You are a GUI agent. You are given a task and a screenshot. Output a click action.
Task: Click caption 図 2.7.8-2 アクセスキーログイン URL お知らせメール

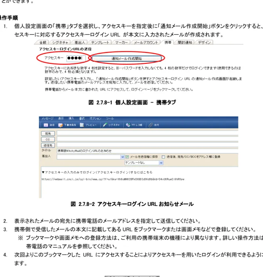pyautogui.click(x=132, y=204)
